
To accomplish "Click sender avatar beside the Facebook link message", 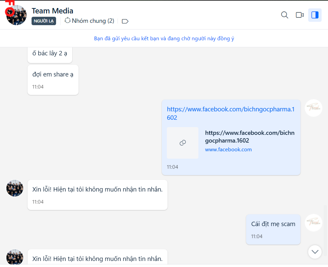I will [x=313, y=108].
